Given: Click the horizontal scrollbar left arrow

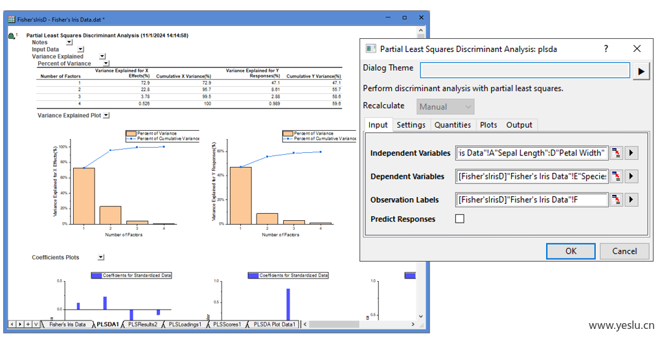Looking at the screenshot, I should [x=305, y=324].
